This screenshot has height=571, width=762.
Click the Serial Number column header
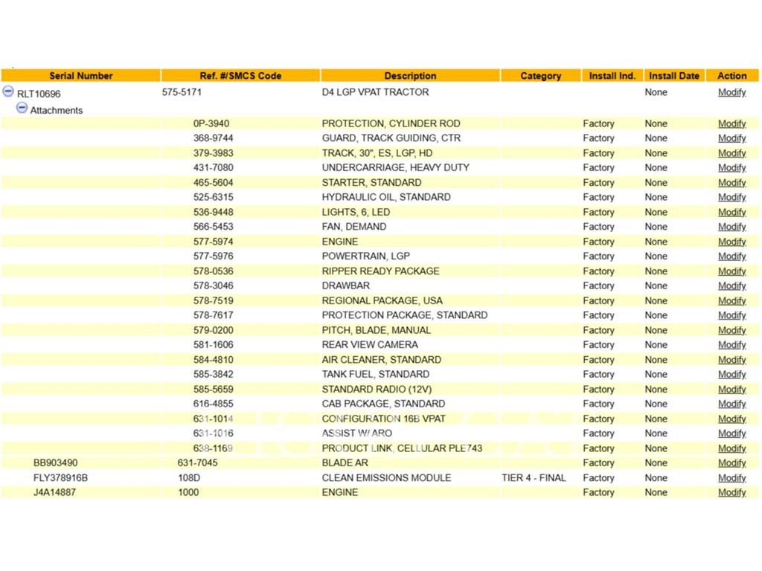pos(80,76)
